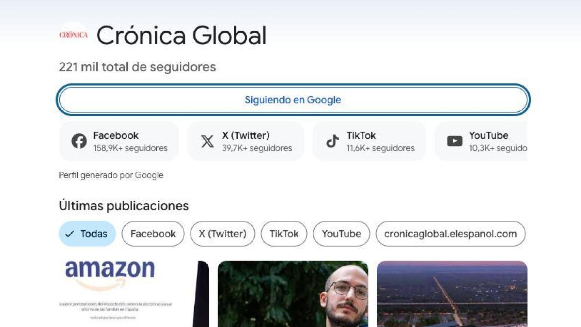Viewport: 581px width, 327px height.
Task: Open the post with bearded man photo
Action: (x=293, y=294)
